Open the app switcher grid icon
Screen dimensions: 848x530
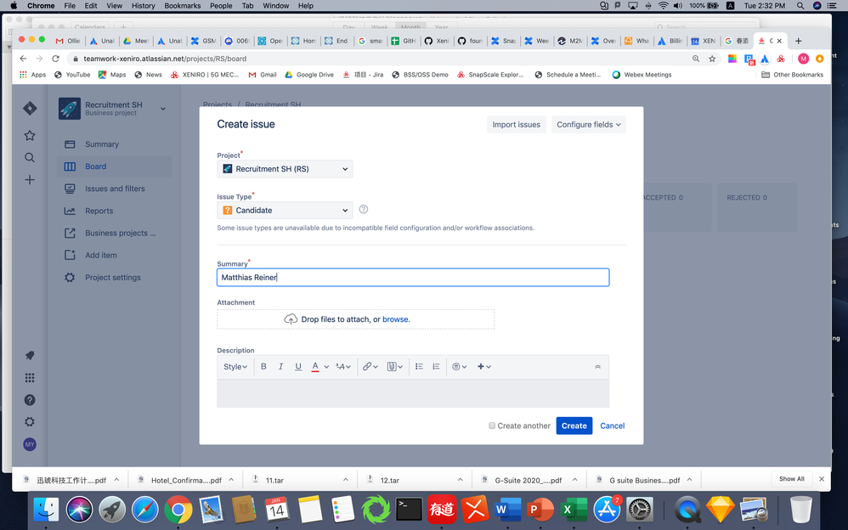click(x=30, y=377)
